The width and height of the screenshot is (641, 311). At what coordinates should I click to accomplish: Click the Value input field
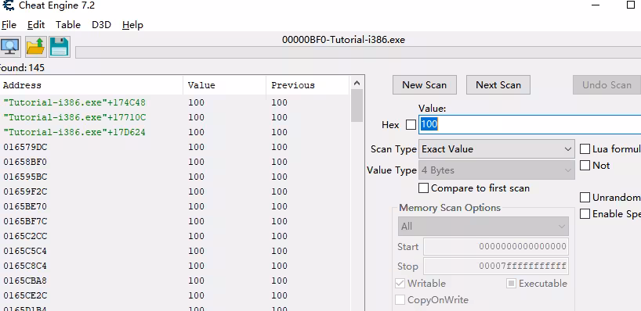[530, 124]
